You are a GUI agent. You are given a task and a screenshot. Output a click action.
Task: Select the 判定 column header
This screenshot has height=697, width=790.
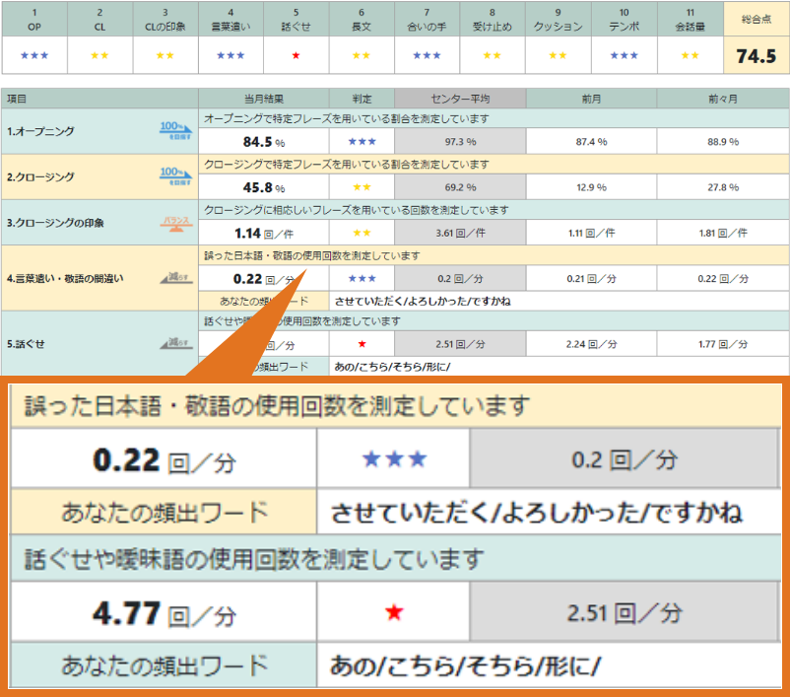pyautogui.click(x=362, y=99)
